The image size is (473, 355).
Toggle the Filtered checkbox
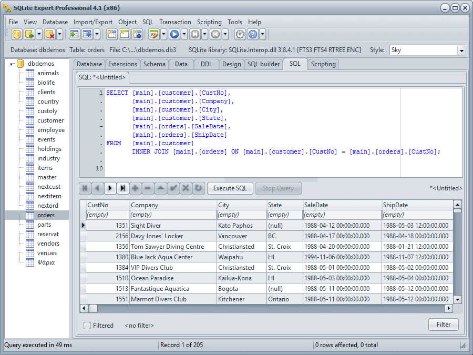(87, 326)
